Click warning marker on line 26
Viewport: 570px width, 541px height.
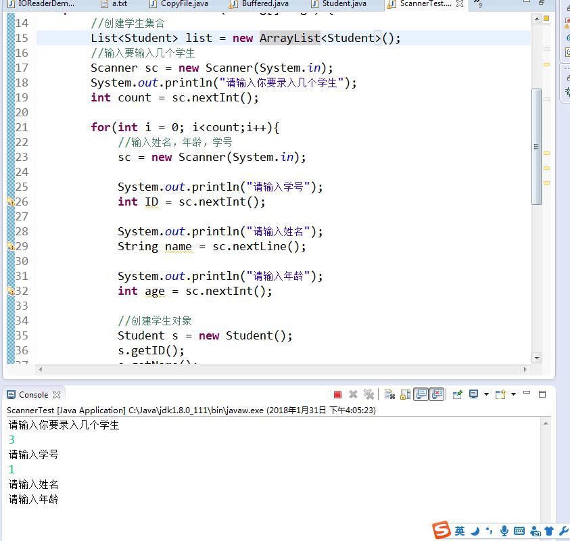pyautogui.click(x=11, y=202)
